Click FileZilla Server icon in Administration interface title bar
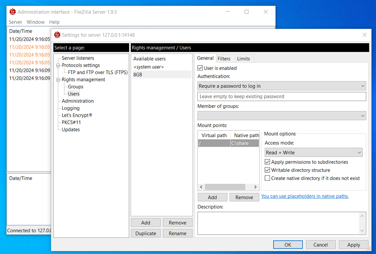 click(12, 12)
